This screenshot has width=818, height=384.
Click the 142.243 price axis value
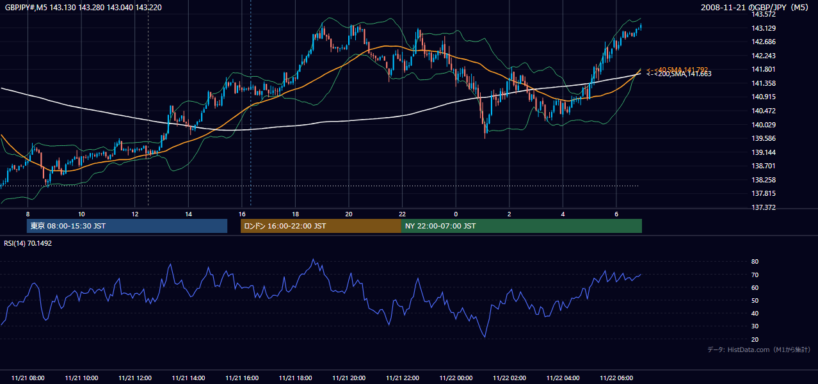pos(764,56)
